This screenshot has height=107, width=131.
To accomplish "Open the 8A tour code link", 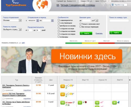I will point(58,5).
